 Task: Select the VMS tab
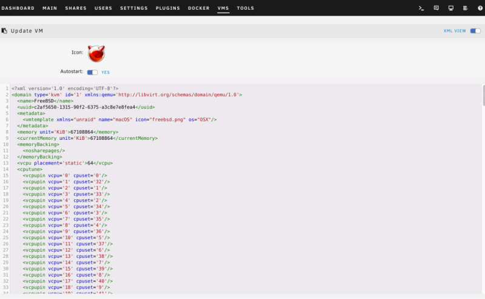tap(223, 8)
